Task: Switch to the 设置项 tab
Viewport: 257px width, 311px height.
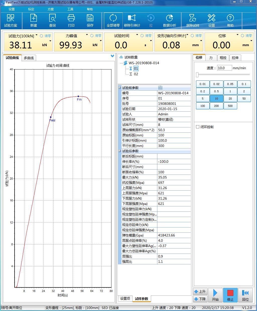Action: pyautogui.click(x=125, y=298)
